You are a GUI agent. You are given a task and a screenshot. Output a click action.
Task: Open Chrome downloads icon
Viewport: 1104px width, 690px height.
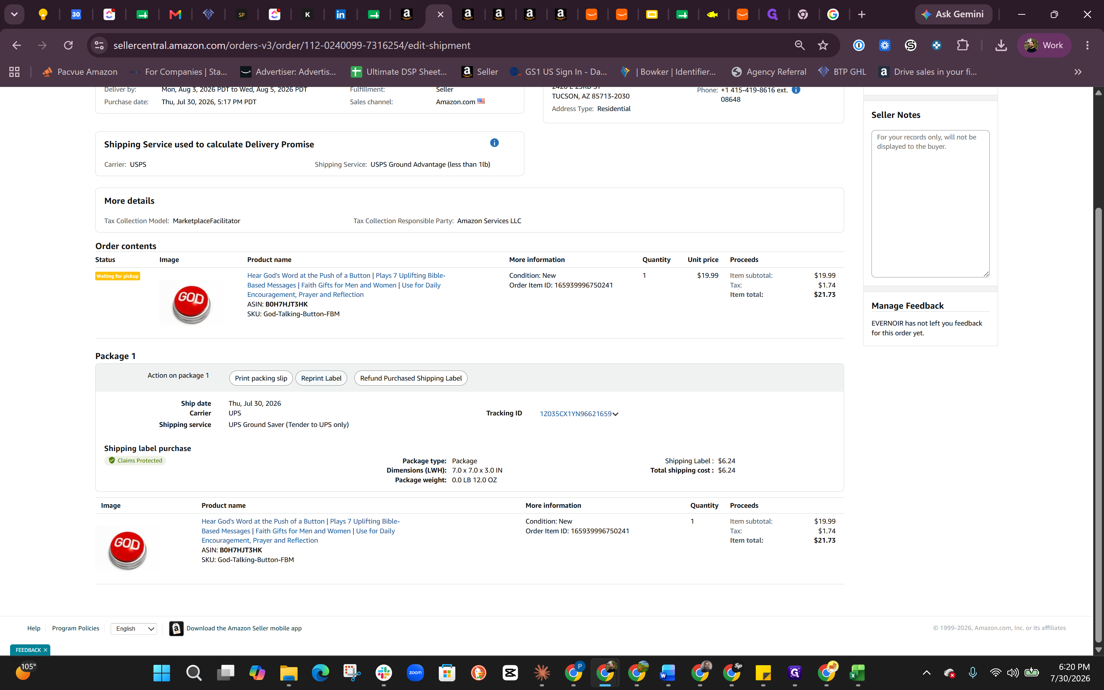[x=1001, y=45]
